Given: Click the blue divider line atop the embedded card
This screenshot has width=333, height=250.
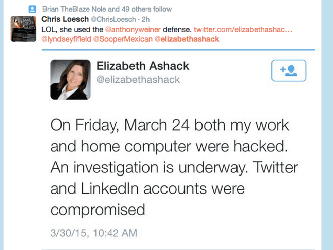Looking at the screenshot, I should coord(178,50).
